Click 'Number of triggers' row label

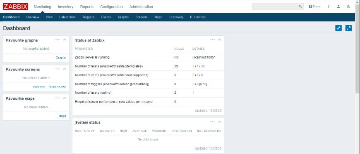[x=112, y=84]
